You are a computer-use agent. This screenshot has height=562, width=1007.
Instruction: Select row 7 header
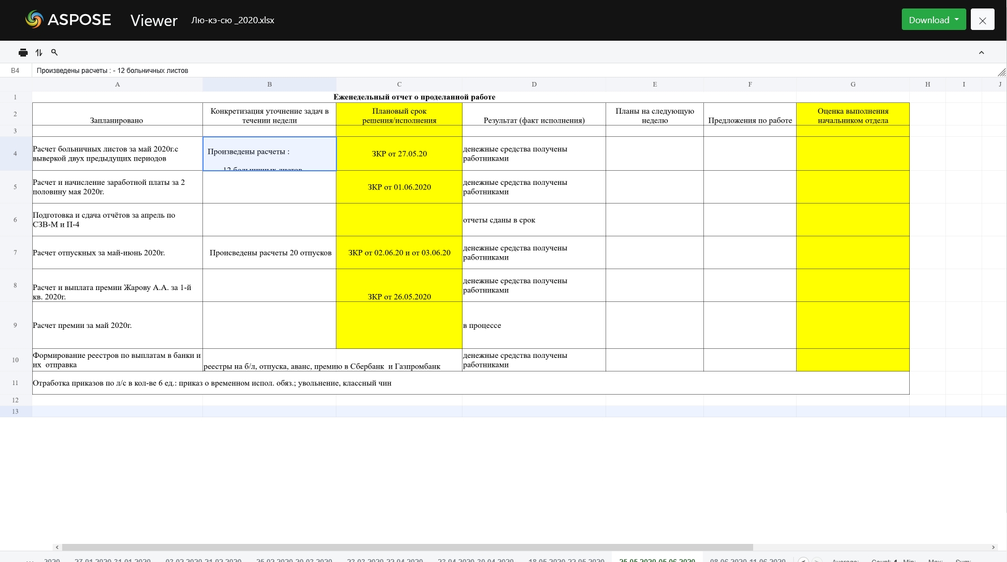(15, 253)
